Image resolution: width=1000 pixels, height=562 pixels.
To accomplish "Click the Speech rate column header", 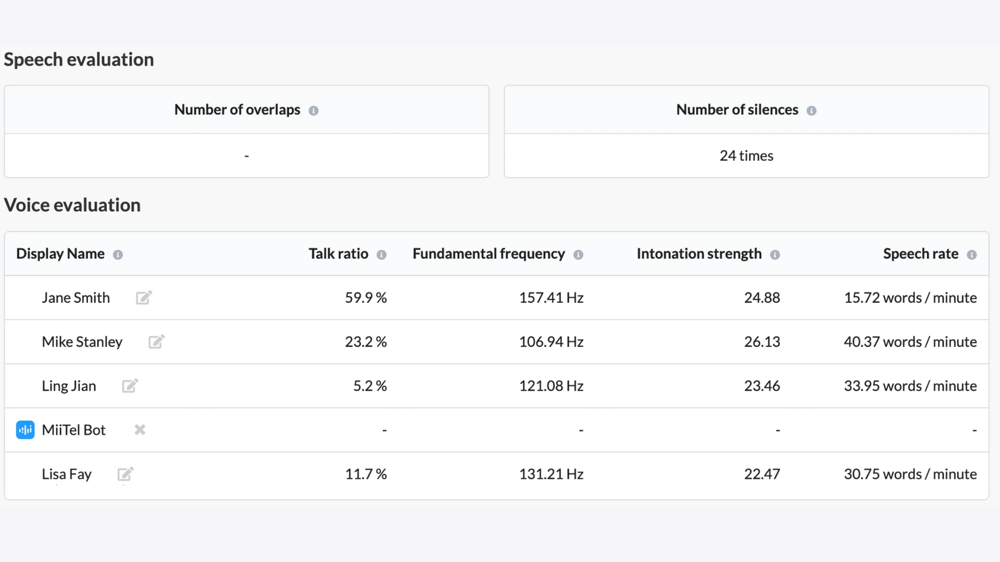I will coord(920,254).
